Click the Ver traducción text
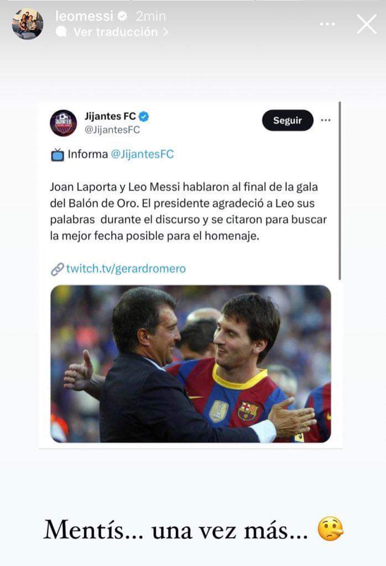 [116, 32]
